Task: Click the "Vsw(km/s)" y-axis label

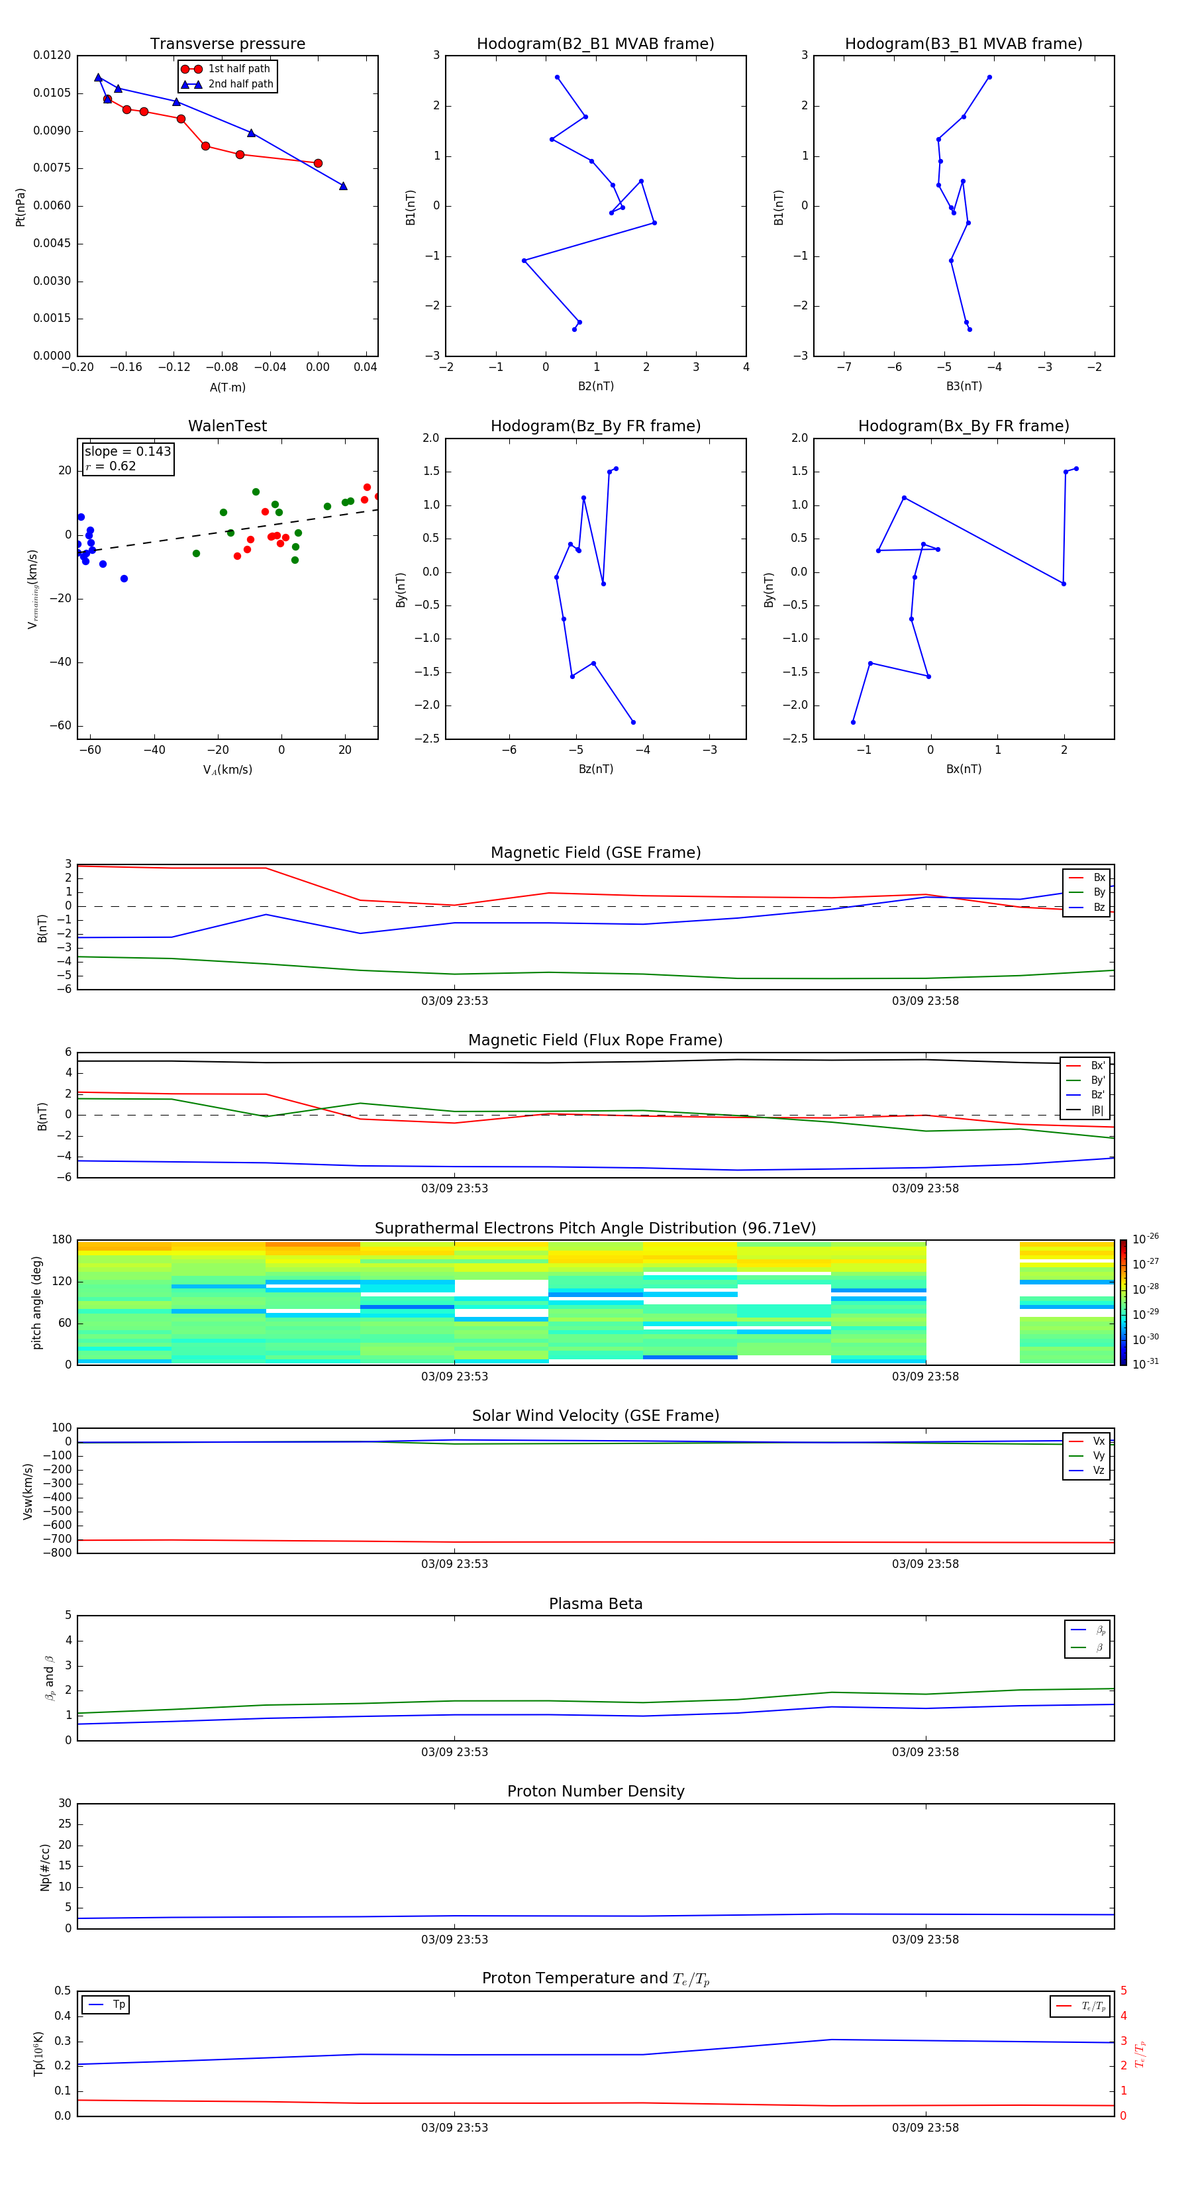Action: pyautogui.click(x=28, y=1491)
